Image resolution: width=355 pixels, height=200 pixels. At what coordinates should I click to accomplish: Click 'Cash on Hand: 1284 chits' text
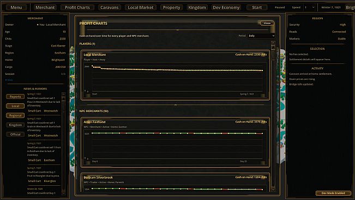[251, 177]
